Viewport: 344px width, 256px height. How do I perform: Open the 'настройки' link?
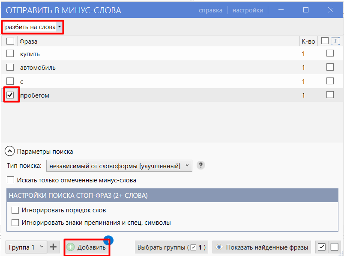tap(248, 10)
